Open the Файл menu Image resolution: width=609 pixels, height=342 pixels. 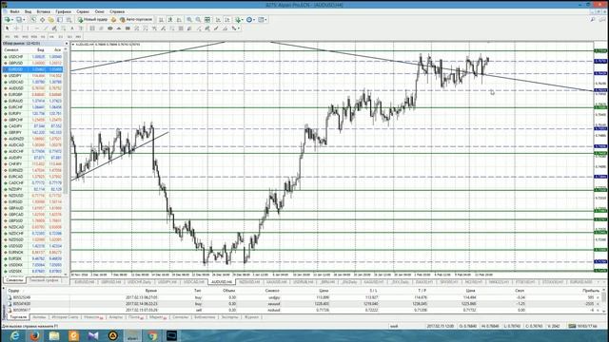pyautogui.click(x=14, y=11)
